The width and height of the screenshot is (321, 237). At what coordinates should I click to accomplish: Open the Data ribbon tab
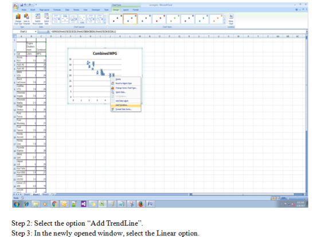pyautogui.click(x=68, y=10)
